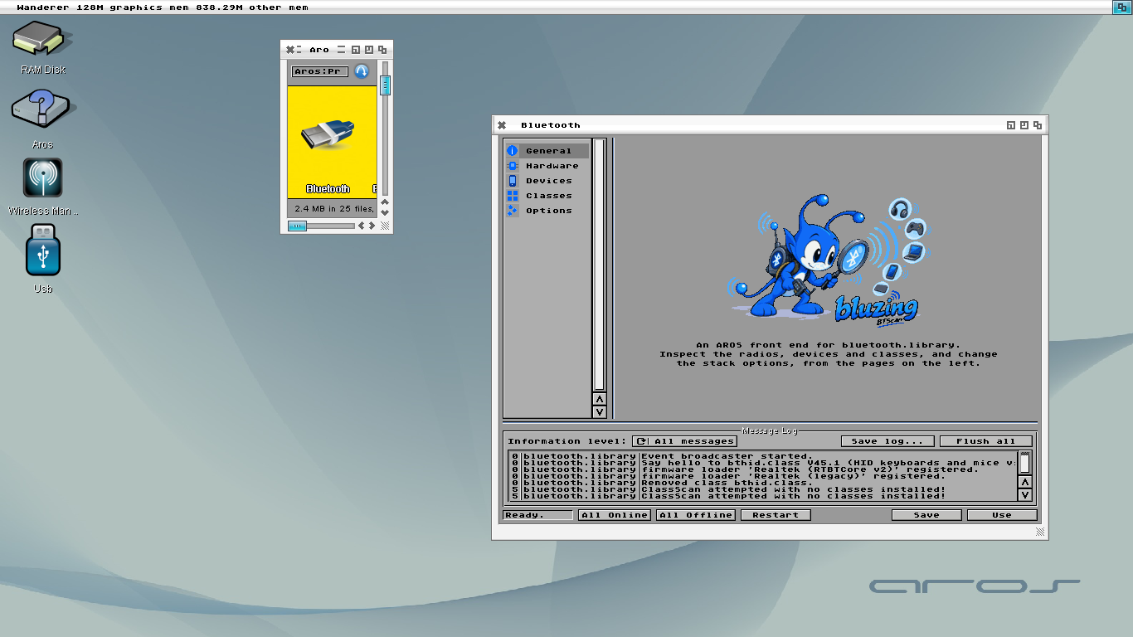Image resolution: width=1133 pixels, height=637 pixels.
Task: Click the Options icon in sidebar
Action: point(513,211)
